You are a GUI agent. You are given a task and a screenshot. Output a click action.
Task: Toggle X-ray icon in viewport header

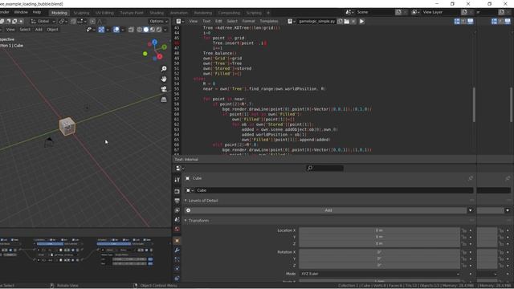pos(131,30)
